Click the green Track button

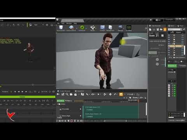[61, 101]
